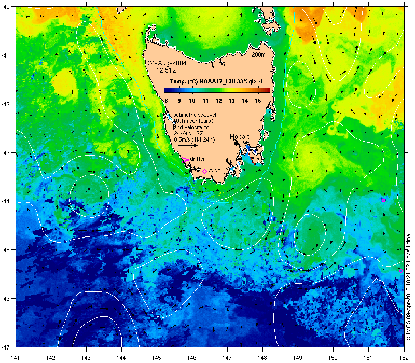Click the latitude axis label '-45'
Viewport: 415px width, 363px height.
point(5,250)
